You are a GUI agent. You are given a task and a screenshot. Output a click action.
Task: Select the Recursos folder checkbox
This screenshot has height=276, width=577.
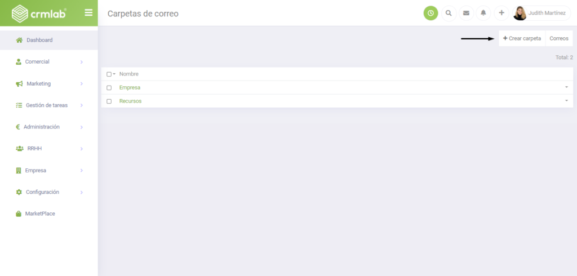109,101
